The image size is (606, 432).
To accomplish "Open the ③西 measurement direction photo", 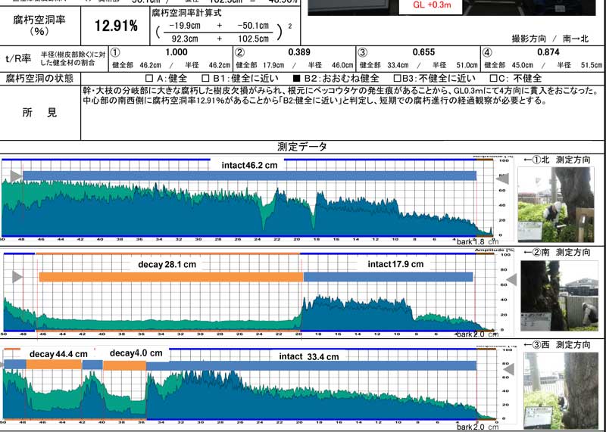I will 561,390.
